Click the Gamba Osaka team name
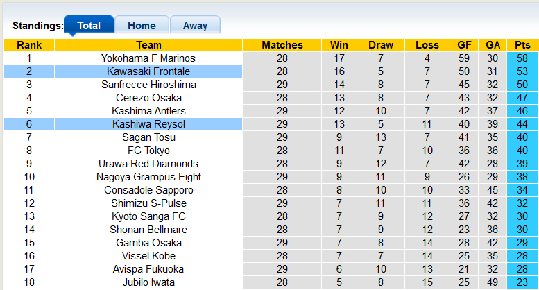Viewport: 539px width, 290px height. coord(148,243)
